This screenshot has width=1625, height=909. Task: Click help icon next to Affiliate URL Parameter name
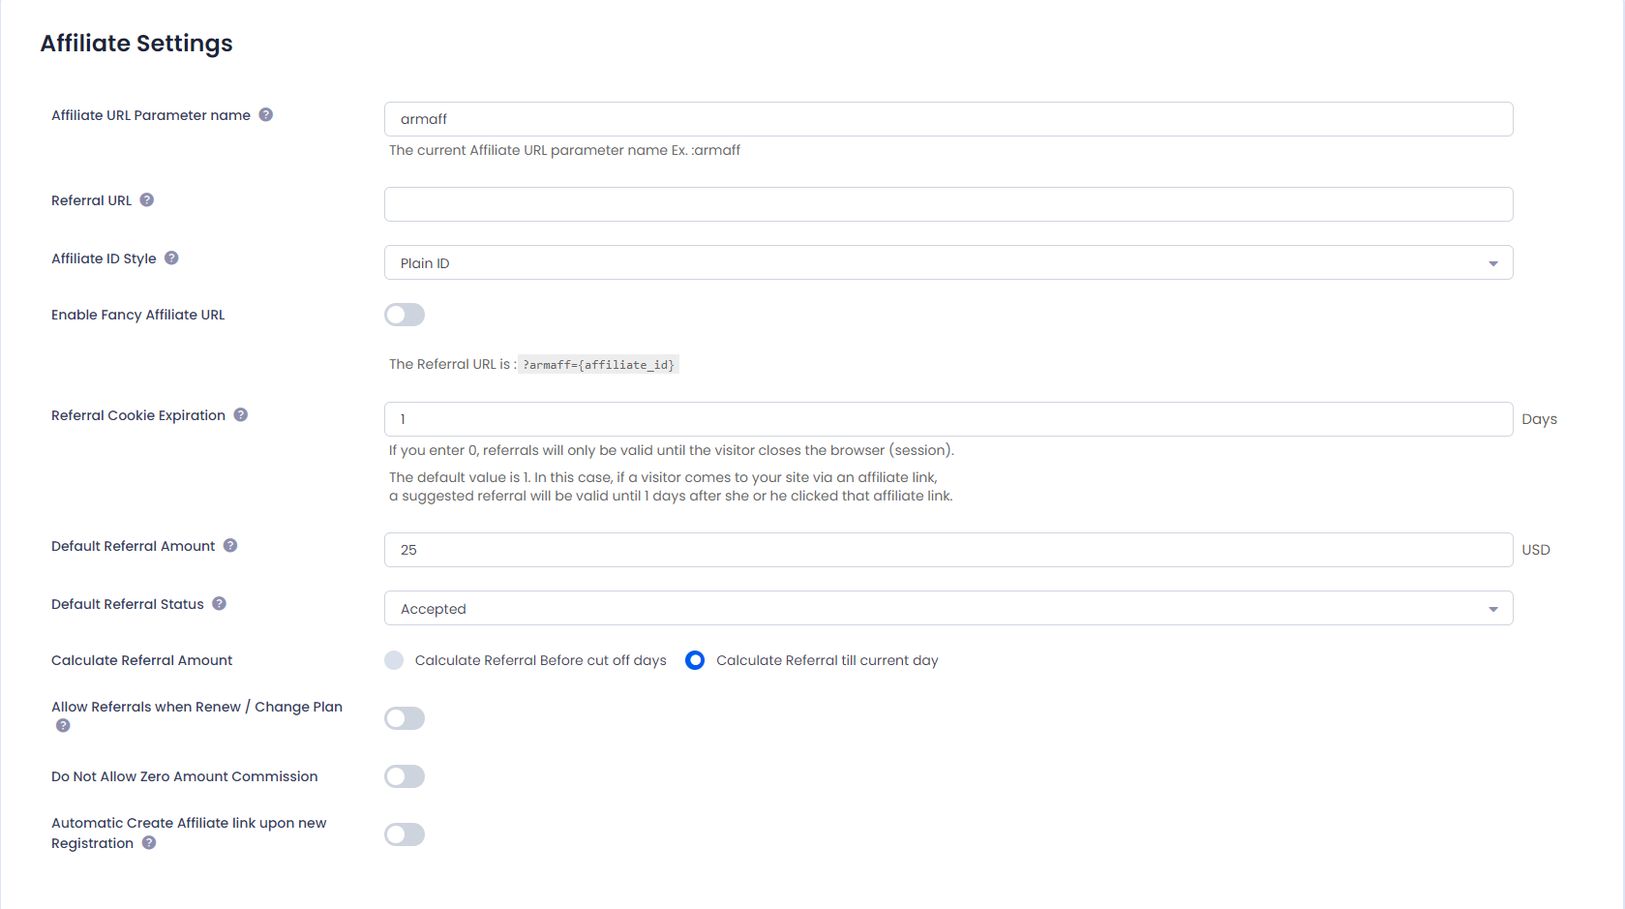point(266,115)
